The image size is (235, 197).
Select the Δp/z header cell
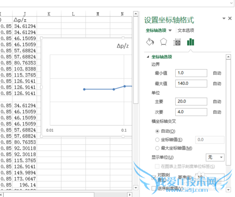pyautogui.click(x=24, y=20)
